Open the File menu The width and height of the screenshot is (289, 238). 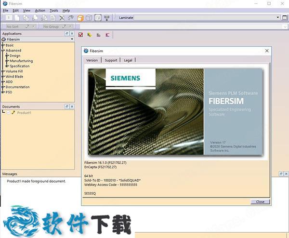tap(5, 11)
